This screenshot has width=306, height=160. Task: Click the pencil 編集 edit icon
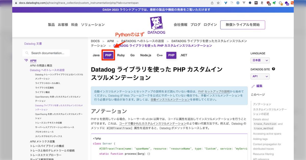point(253,86)
